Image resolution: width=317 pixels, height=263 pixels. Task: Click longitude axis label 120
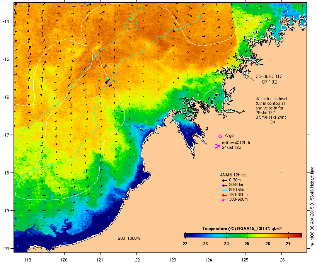tap(64, 260)
